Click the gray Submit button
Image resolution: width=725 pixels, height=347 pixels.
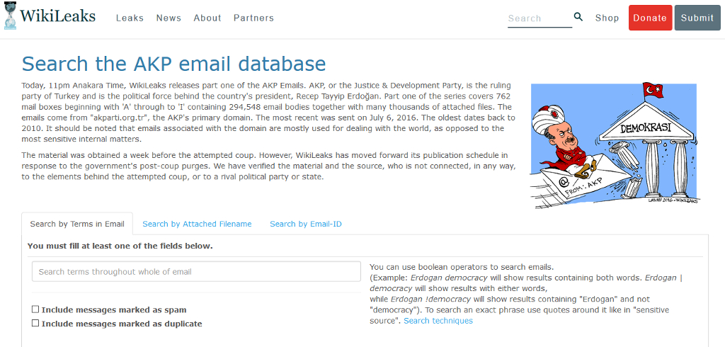tap(697, 18)
